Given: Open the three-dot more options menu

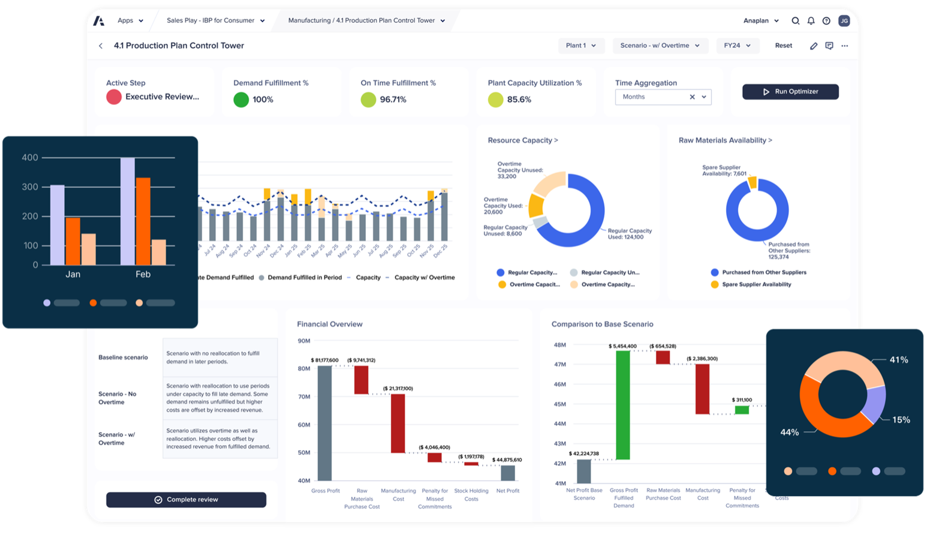Looking at the screenshot, I should (845, 46).
